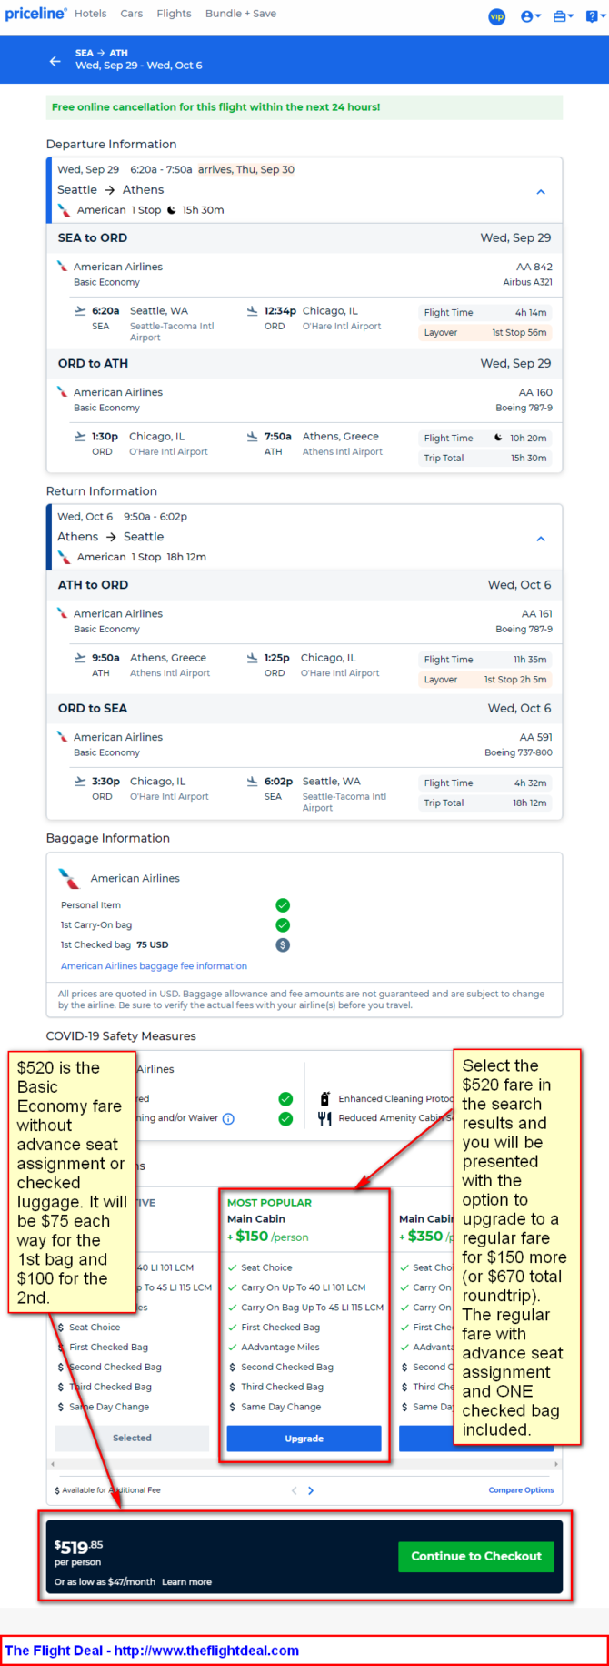Open the account profile menu icon
Viewport: 609px width, 1666px height.
(x=531, y=16)
